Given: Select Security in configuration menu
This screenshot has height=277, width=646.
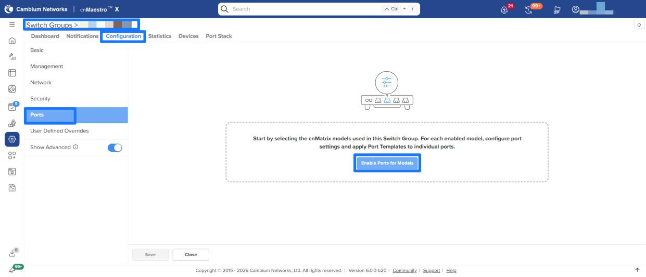Looking at the screenshot, I should coord(41,99).
